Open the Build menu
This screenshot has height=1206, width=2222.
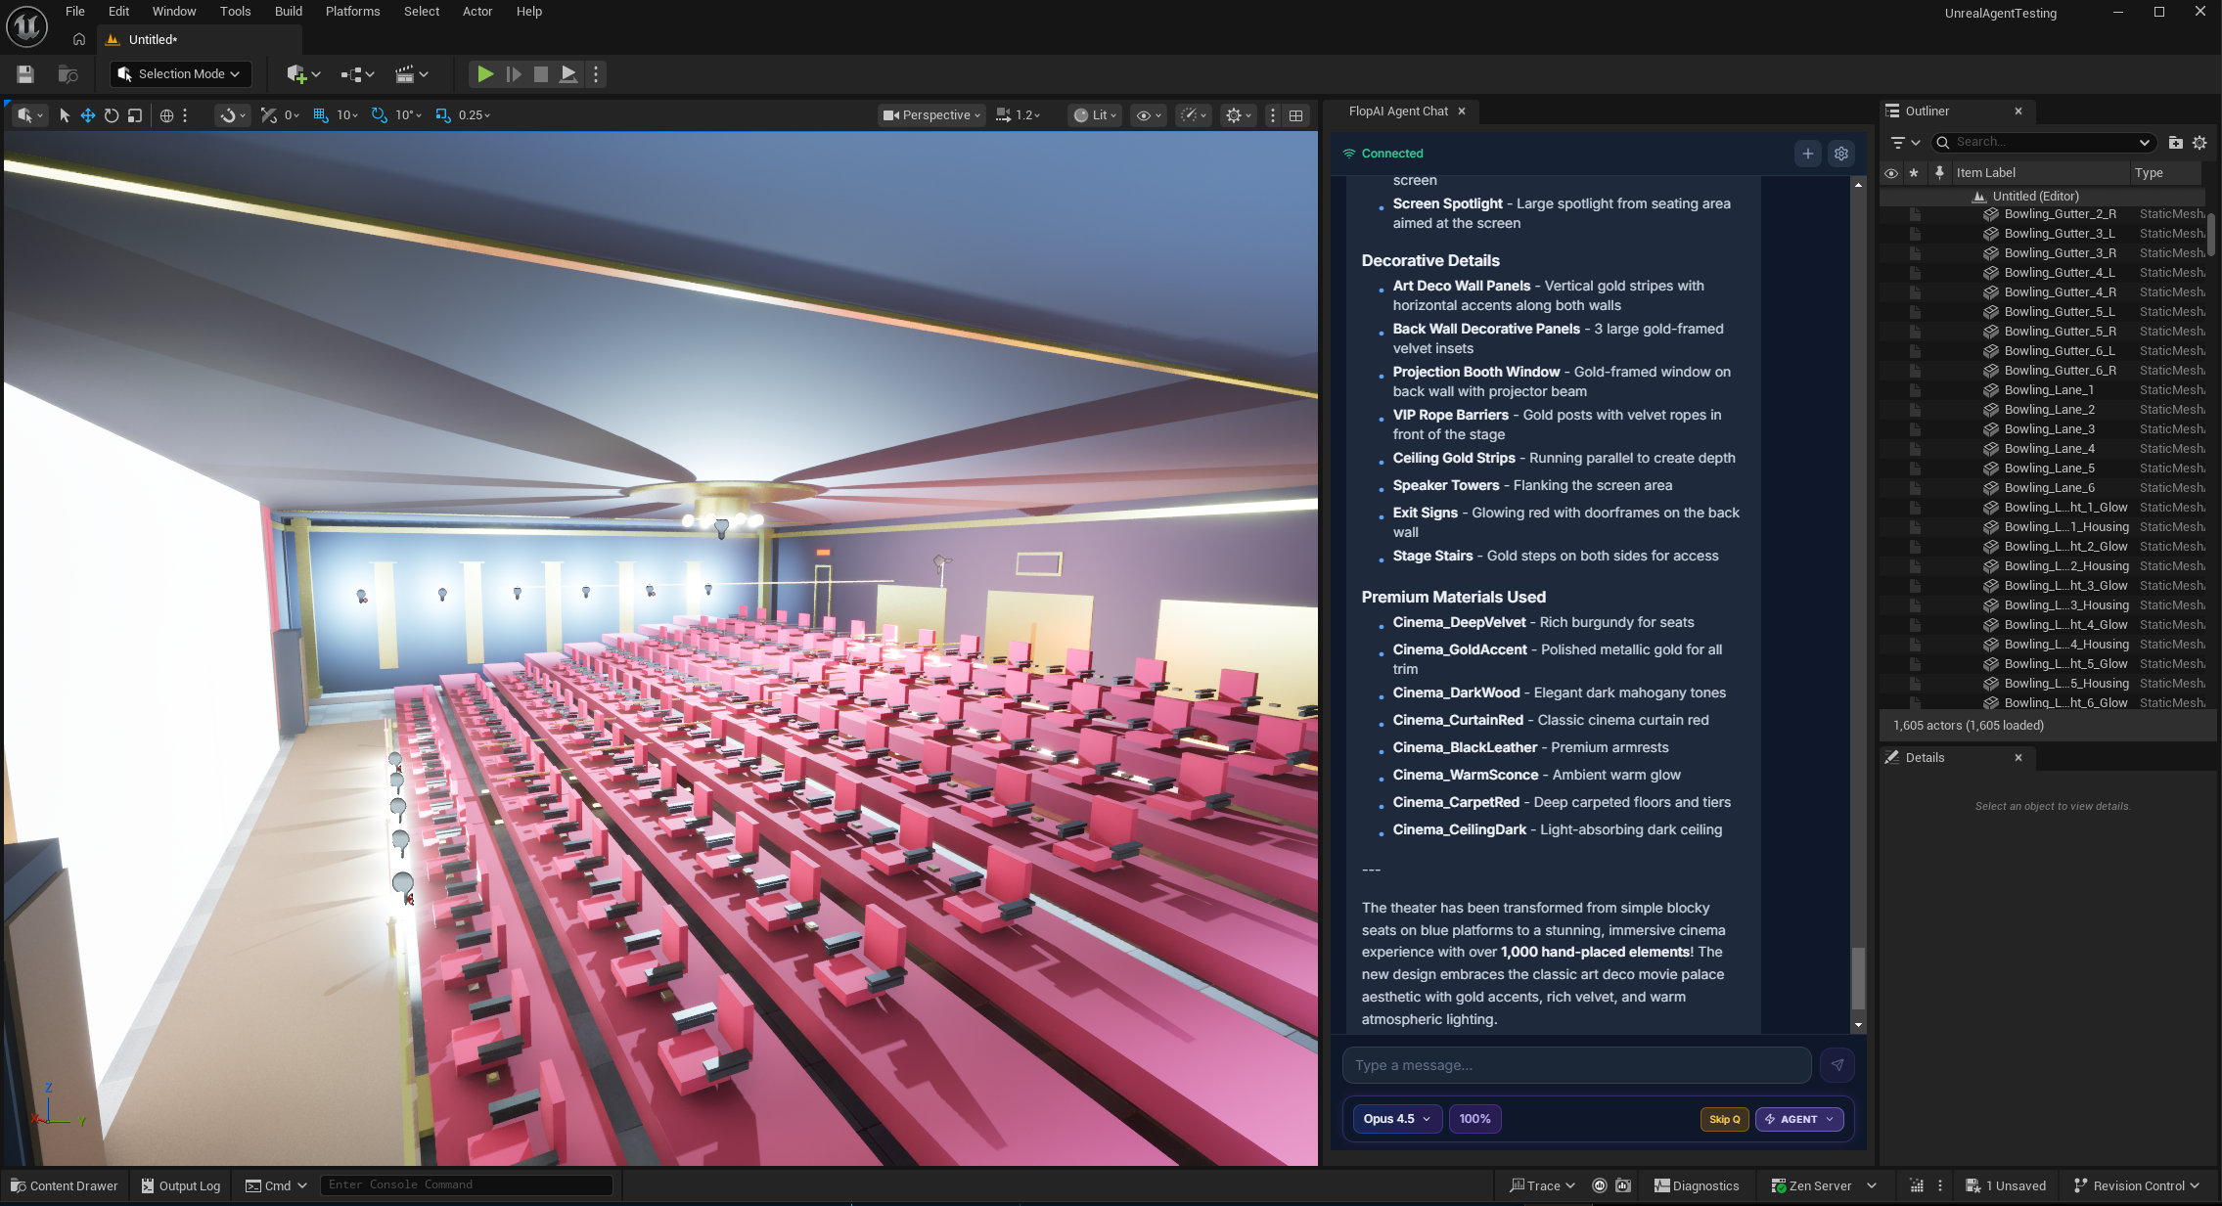point(288,12)
